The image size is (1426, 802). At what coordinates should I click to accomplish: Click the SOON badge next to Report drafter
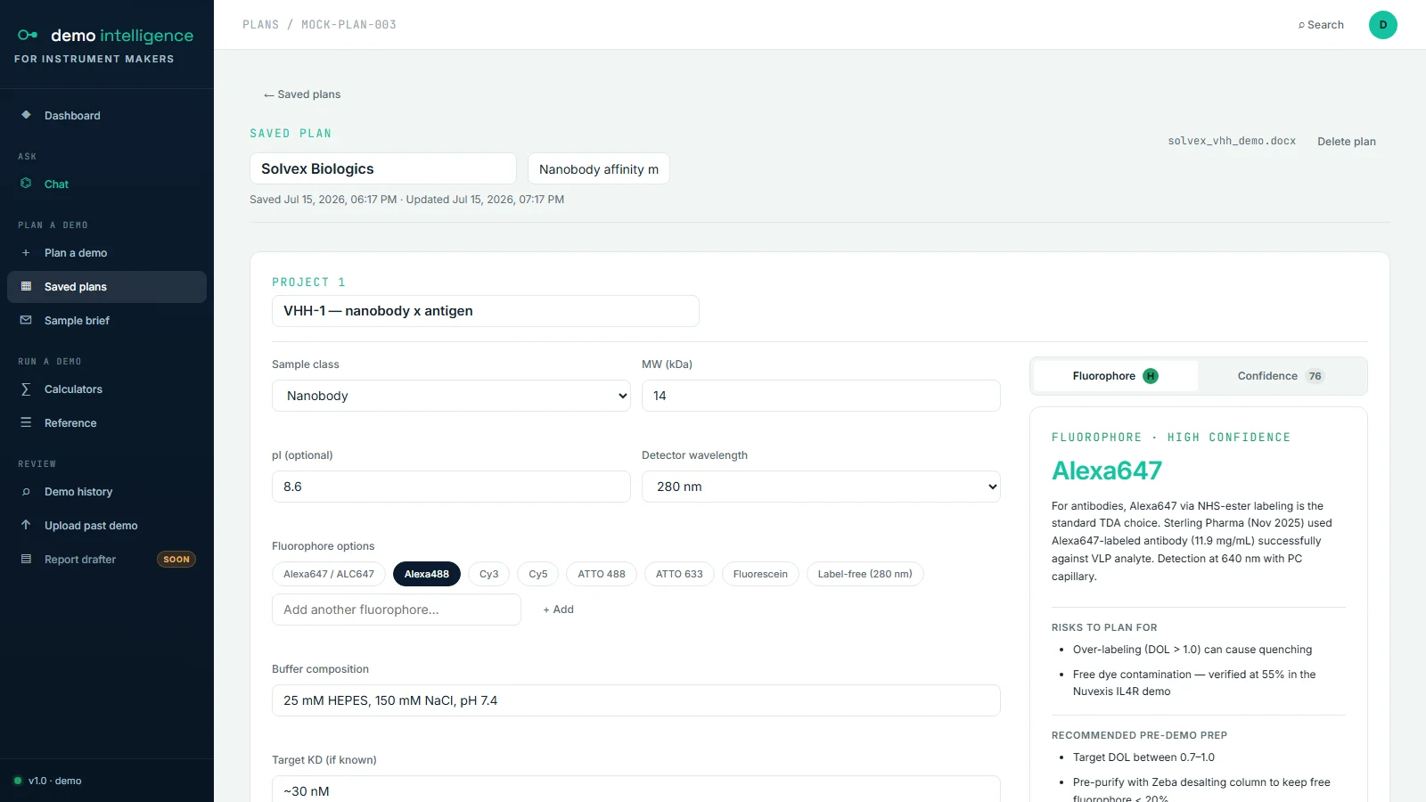click(x=176, y=560)
